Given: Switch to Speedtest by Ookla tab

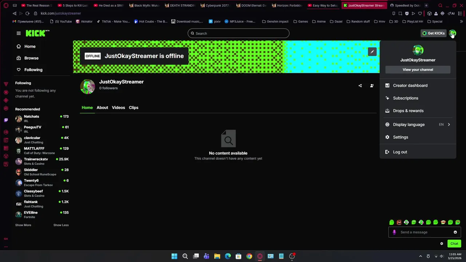Looking at the screenshot, I should point(405,5).
